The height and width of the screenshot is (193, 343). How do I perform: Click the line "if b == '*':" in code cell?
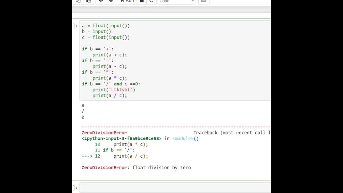(x=98, y=72)
